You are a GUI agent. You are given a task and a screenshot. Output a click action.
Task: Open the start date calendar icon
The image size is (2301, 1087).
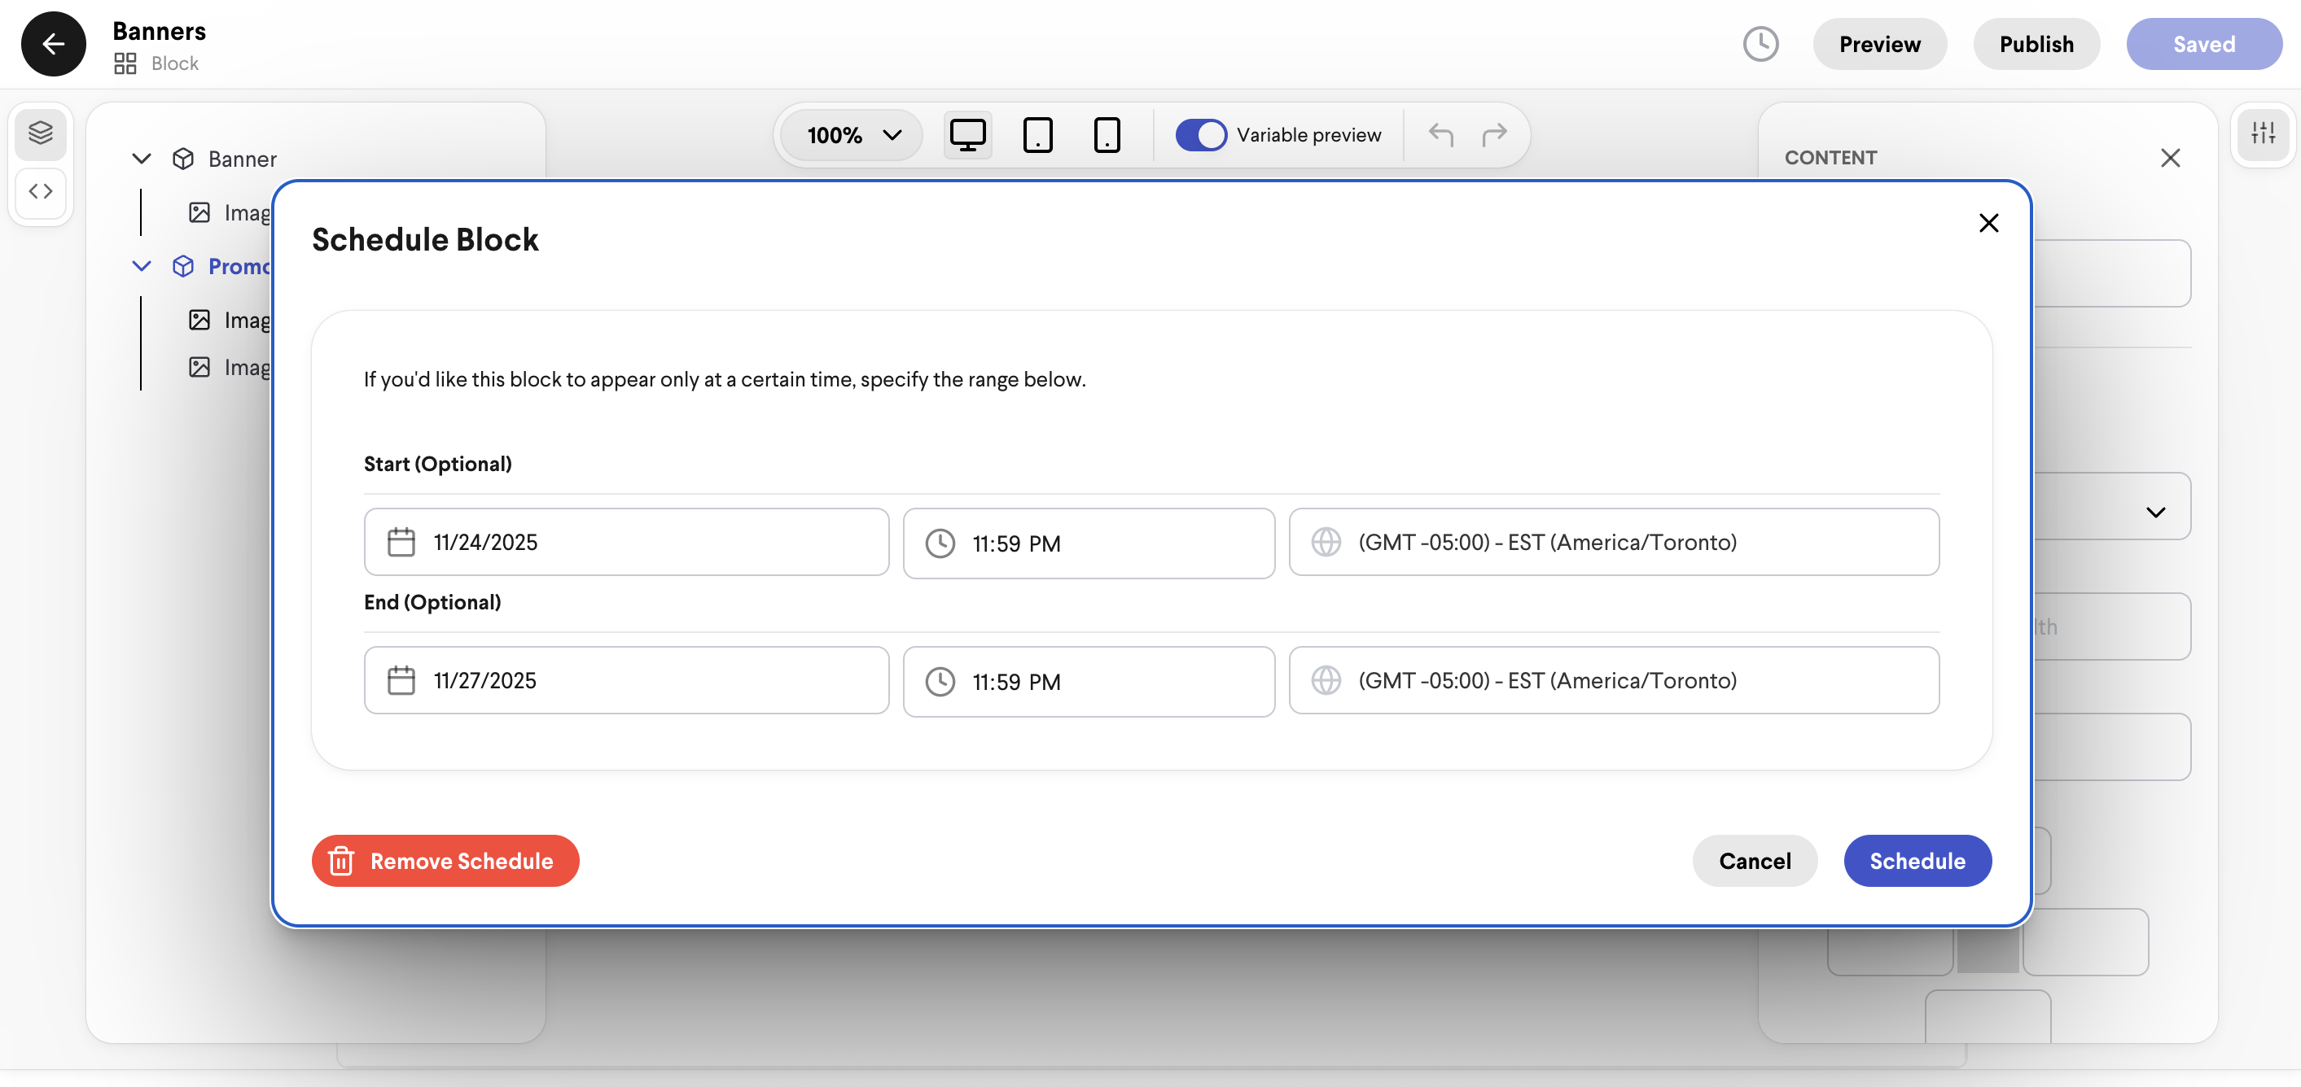pyautogui.click(x=401, y=543)
